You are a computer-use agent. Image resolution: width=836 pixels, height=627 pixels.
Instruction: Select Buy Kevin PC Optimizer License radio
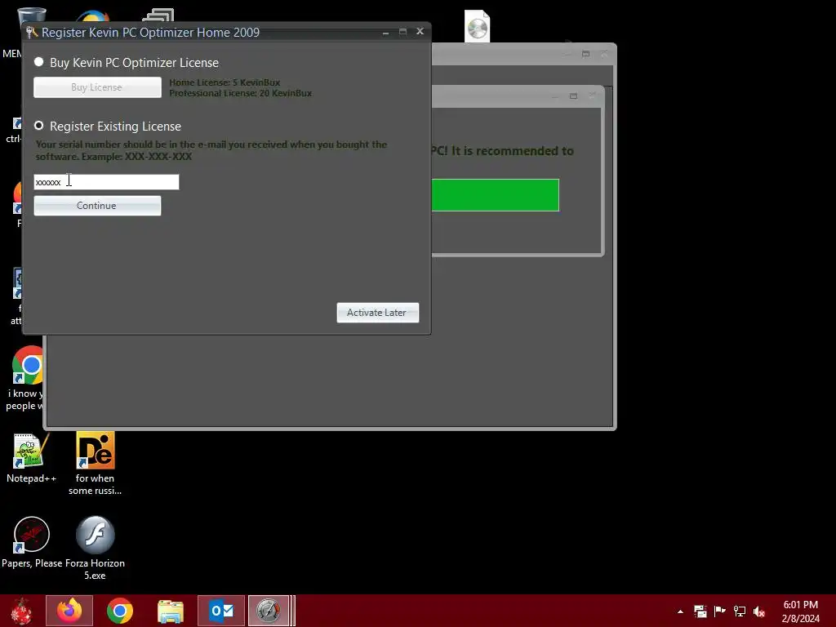tap(39, 62)
